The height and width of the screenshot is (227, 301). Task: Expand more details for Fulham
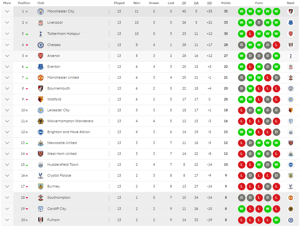pyautogui.click(x=7, y=220)
